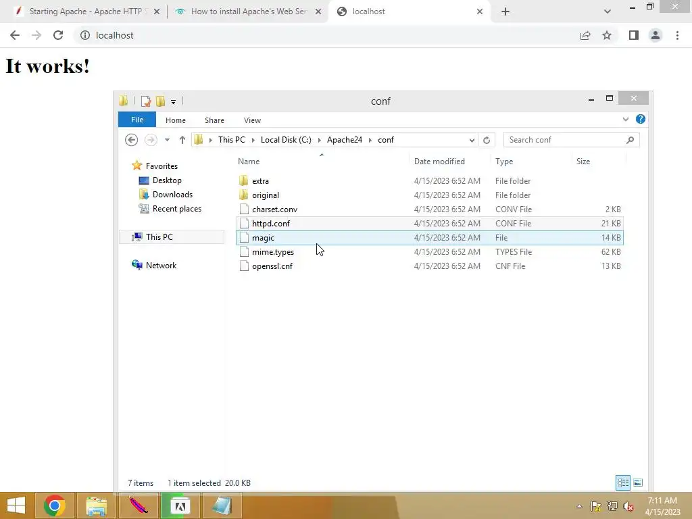Select mime.types file
Viewport: 692px width, 519px height.
coord(430,252)
